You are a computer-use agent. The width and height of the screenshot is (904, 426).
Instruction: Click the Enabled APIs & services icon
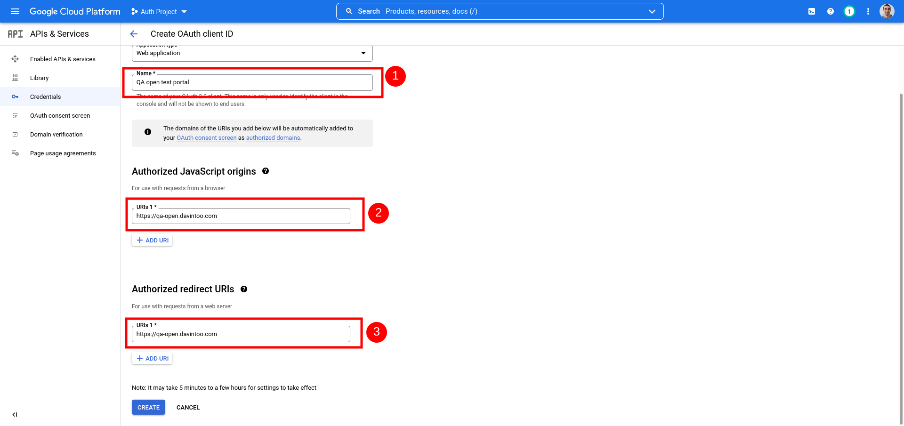15,59
